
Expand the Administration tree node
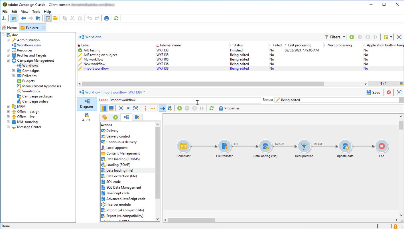click(x=8, y=40)
